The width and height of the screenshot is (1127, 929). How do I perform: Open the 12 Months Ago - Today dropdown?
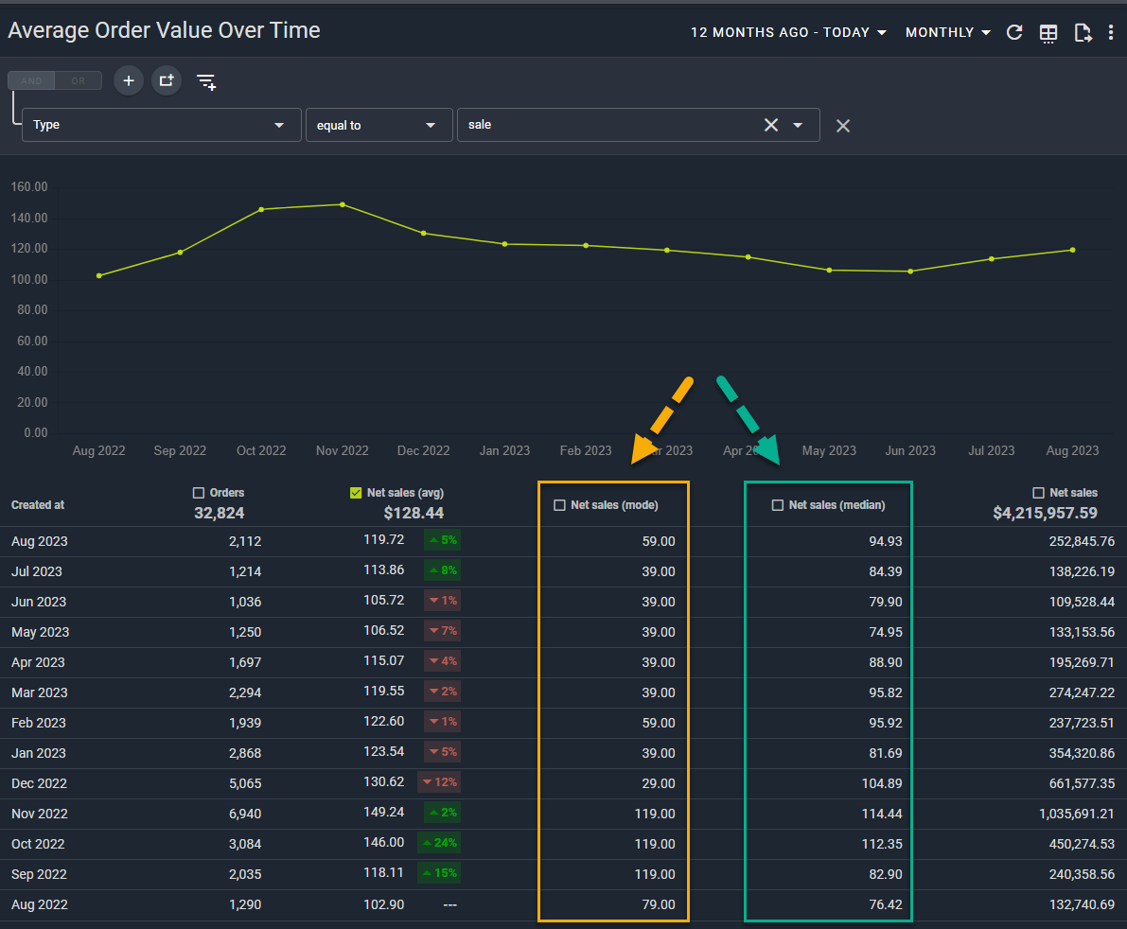coord(788,32)
